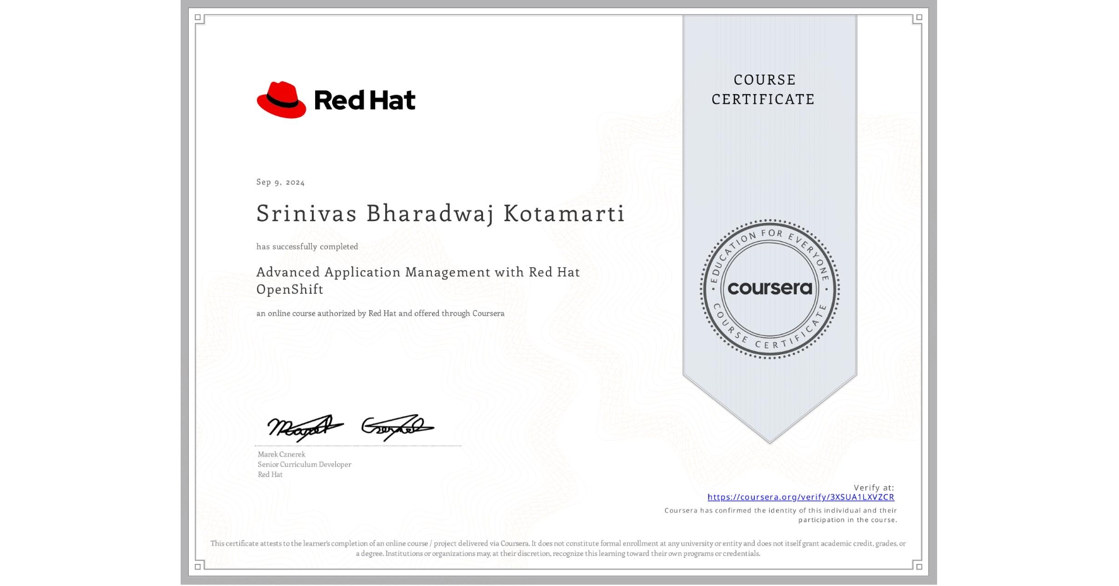Click 'Senior Curriculum Developer' title
This screenshot has width=1119, height=586.
tap(304, 464)
